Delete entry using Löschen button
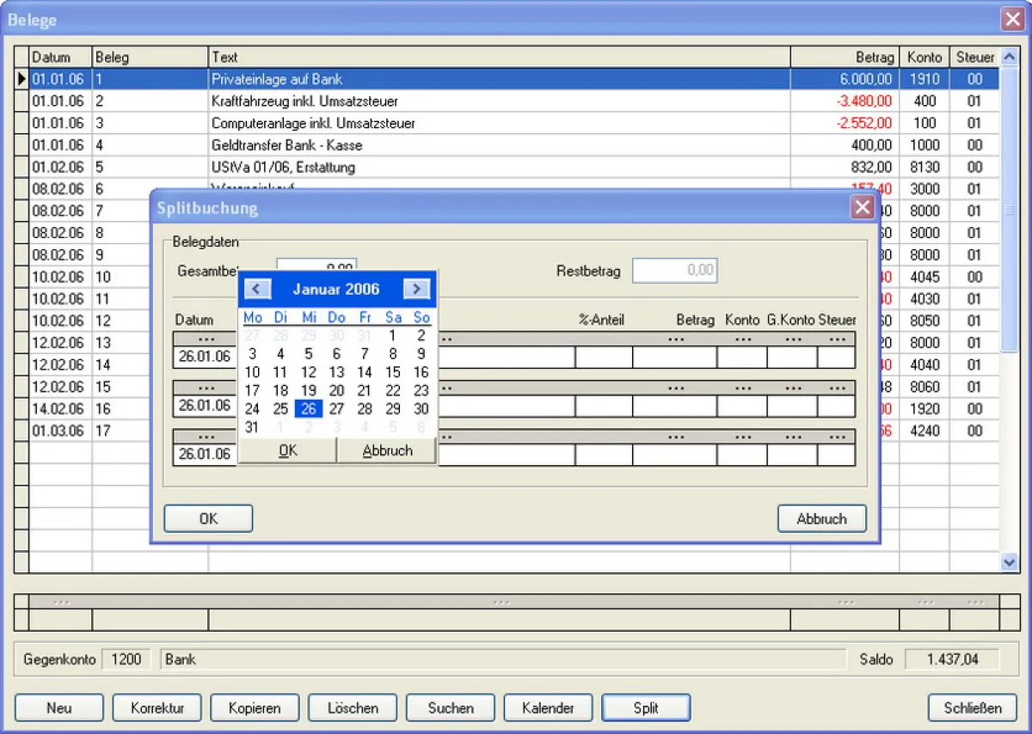1032x734 pixels. coord(353,708)
